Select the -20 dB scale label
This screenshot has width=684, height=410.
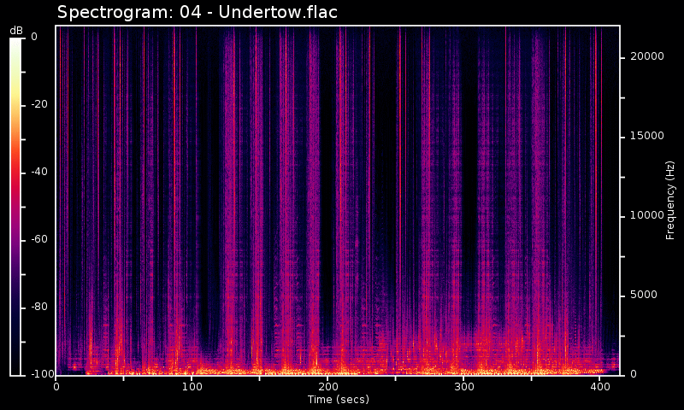point(38,105)
